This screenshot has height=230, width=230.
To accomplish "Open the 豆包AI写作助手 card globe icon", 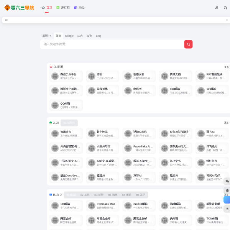I will coord(164,133).
